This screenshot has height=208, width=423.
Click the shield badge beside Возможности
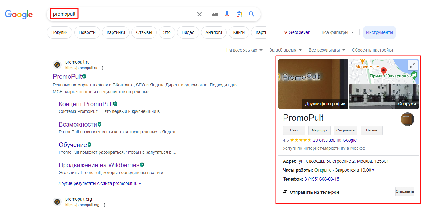pos(100,124)
